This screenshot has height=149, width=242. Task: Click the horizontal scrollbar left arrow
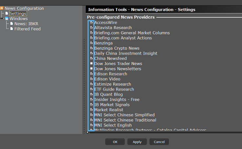click(x=87, y=132)
